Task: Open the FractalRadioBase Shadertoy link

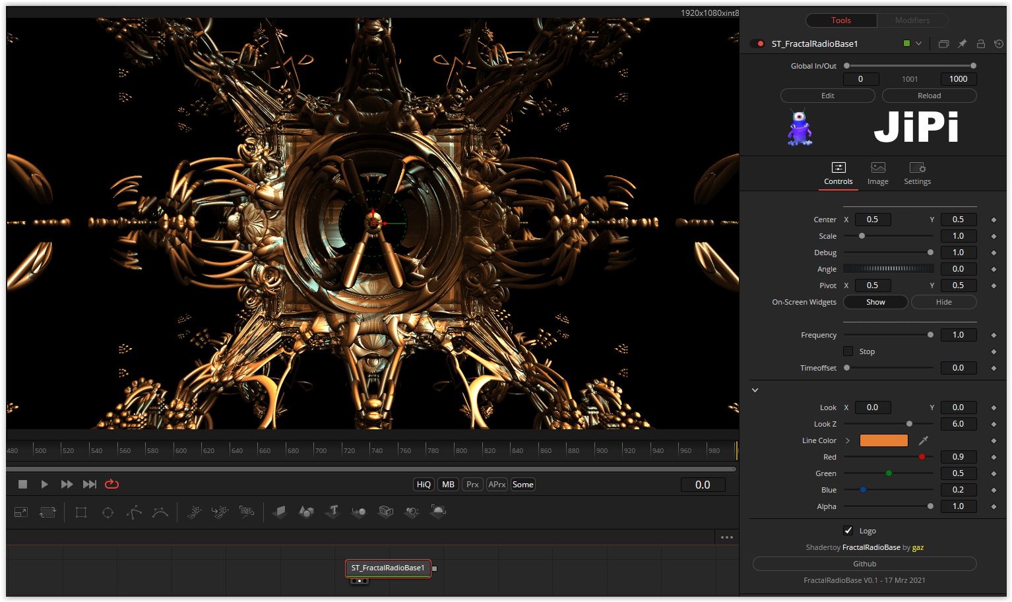Action: (871, 547)
